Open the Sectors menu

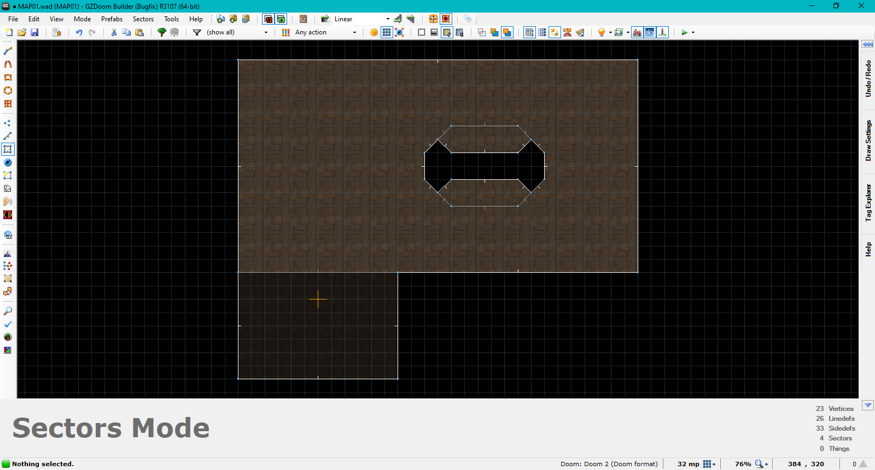coord(143,19)
